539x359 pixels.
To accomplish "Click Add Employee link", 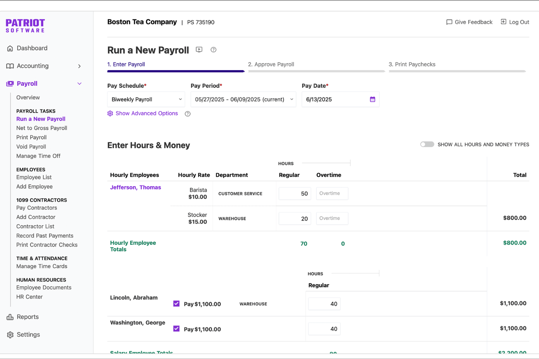I will (x=35, y=187).
